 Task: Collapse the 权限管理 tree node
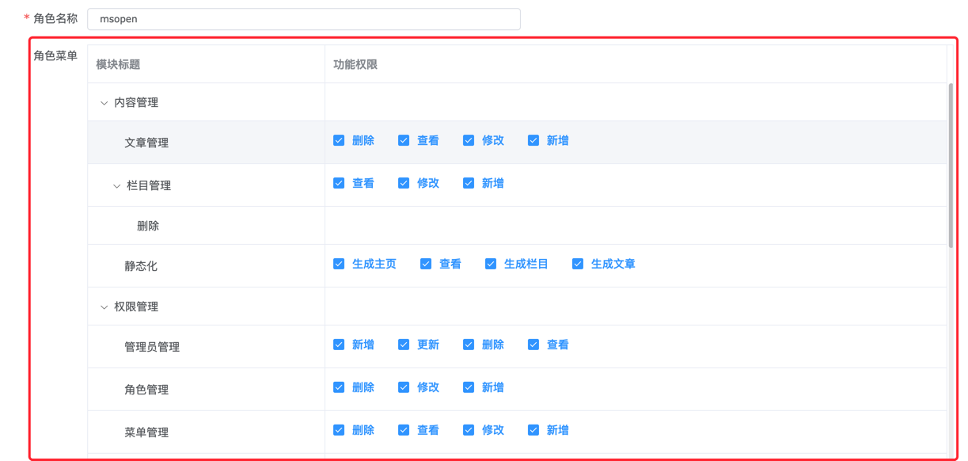[x=104, y=307]
